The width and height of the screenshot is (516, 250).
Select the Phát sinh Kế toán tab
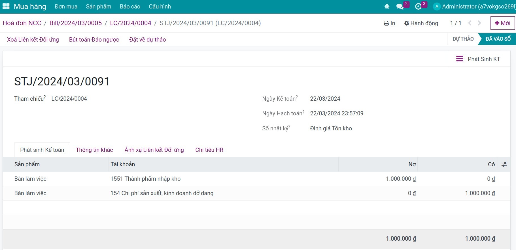tap(42, 150)
